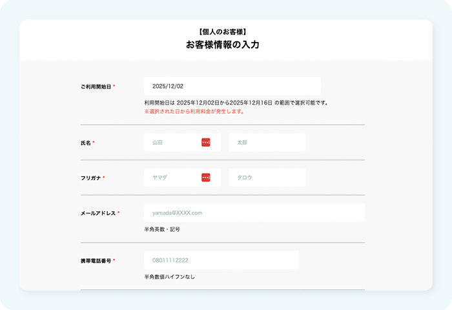Click the ご利用開始日 label
452x310 pixels.
(x=96, y=86)
